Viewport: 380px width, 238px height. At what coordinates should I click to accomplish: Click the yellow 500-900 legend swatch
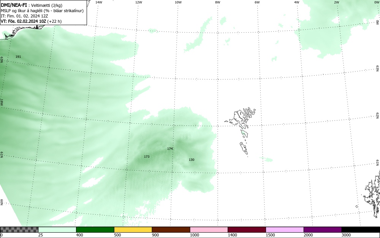(x=133, y=230)
